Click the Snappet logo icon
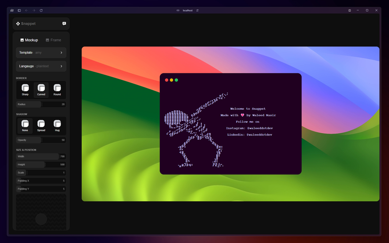Screen dimensions: 389x243 tap(18, 24)
